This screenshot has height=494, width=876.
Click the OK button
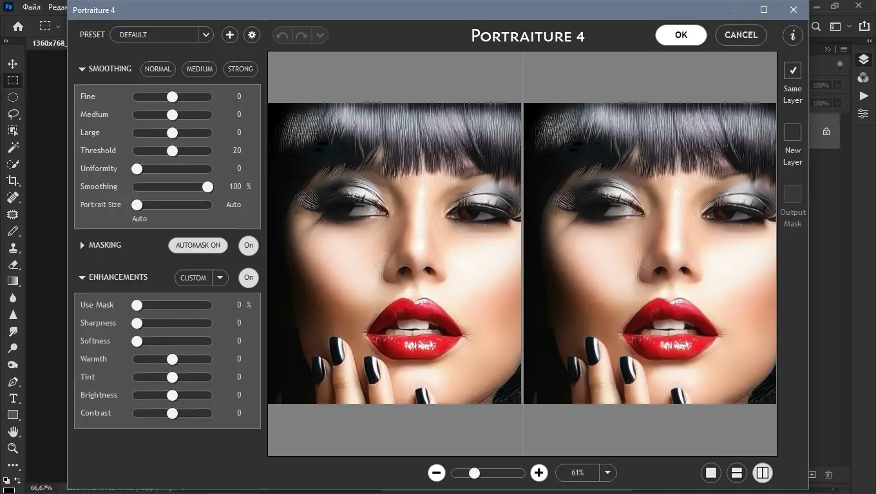pyautogui.click(x=681, y=35)
